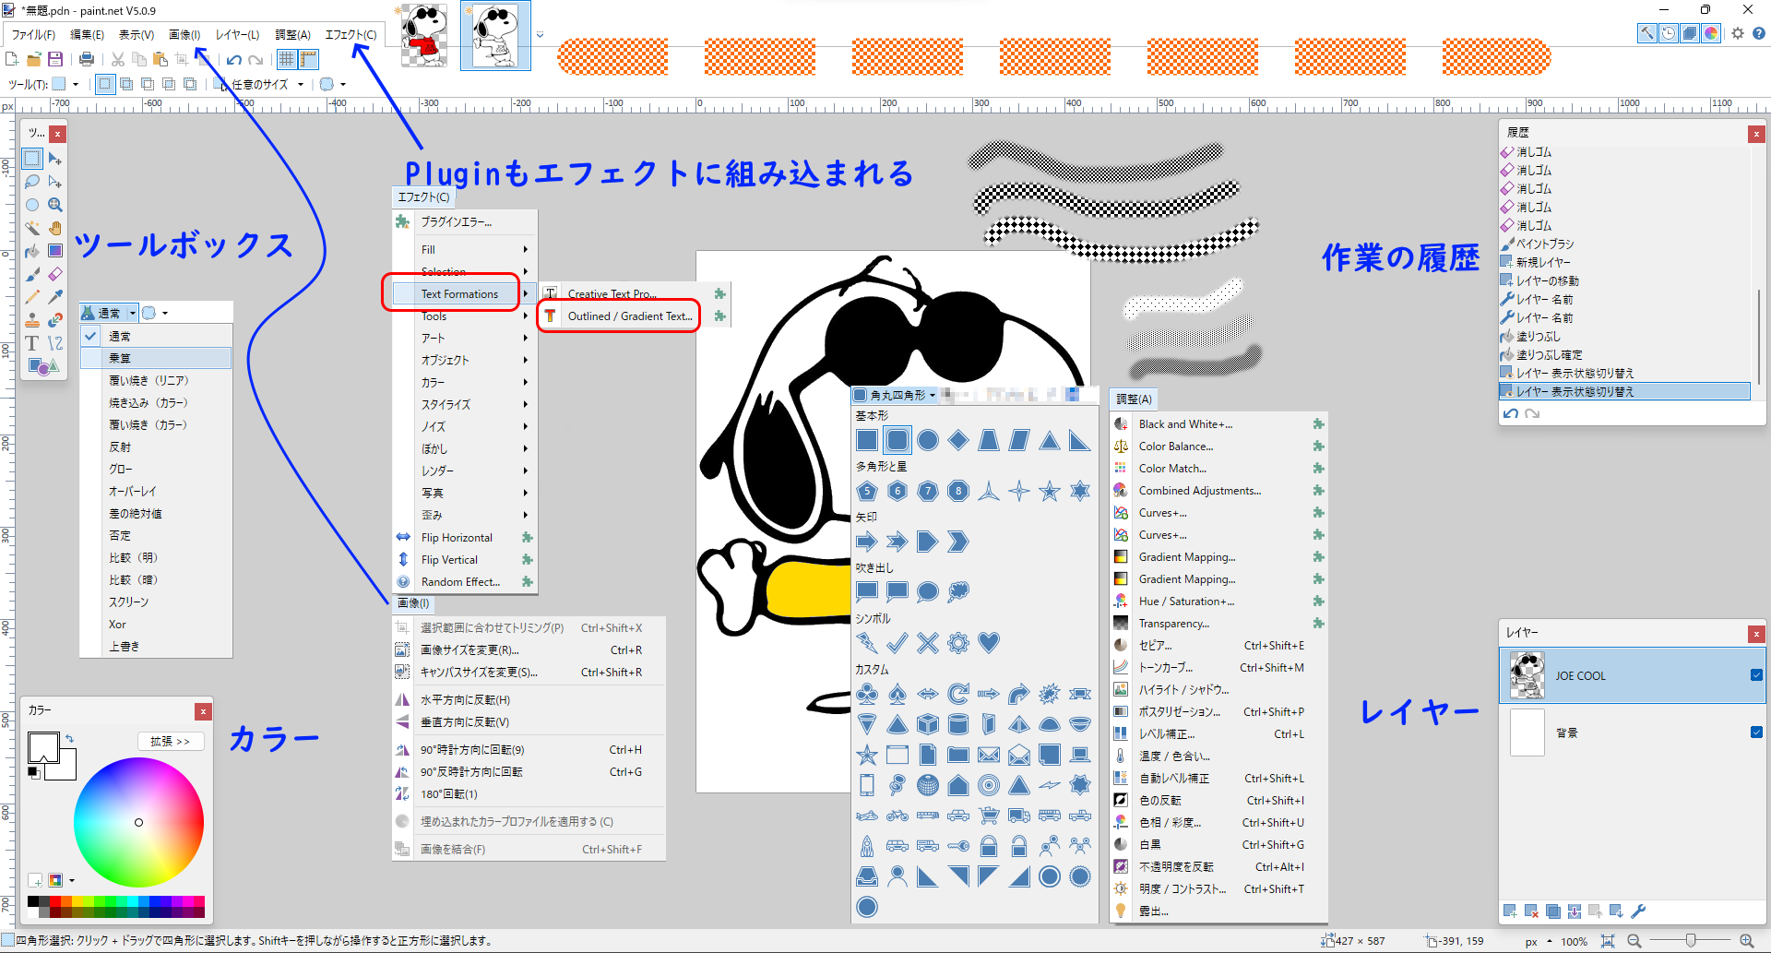Add a new layer in the Layers panel

coord(1510,911)
